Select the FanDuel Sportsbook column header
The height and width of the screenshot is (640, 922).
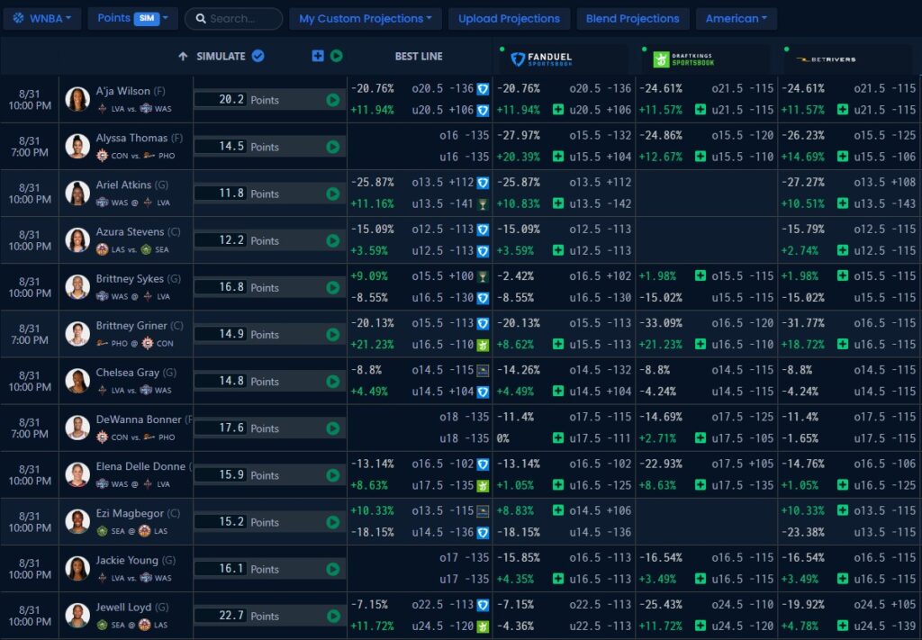click(x=541, y=59)
